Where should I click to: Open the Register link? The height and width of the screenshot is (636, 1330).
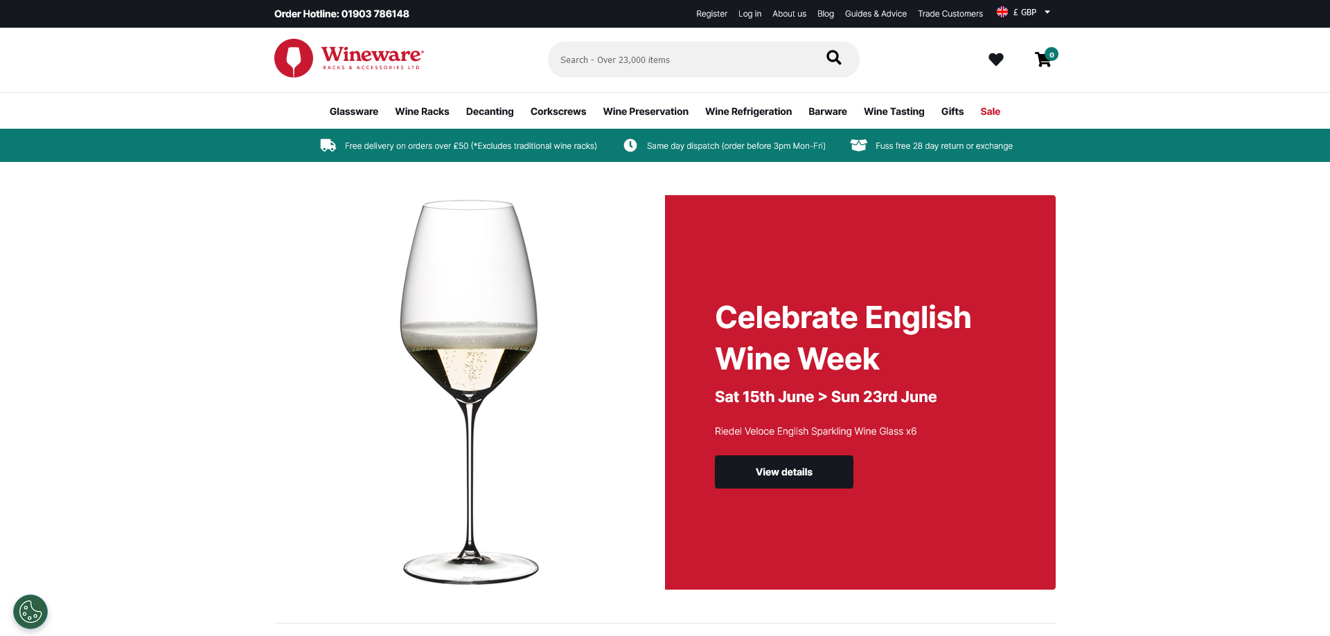pyautogui.click(x=711, y=14)
